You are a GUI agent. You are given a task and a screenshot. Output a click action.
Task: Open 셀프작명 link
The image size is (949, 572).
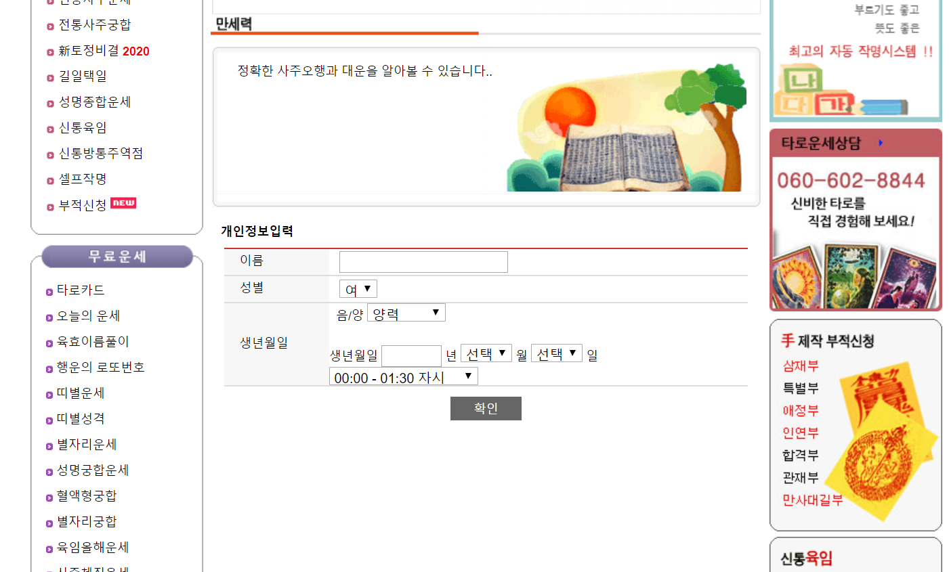click(83, 179)
